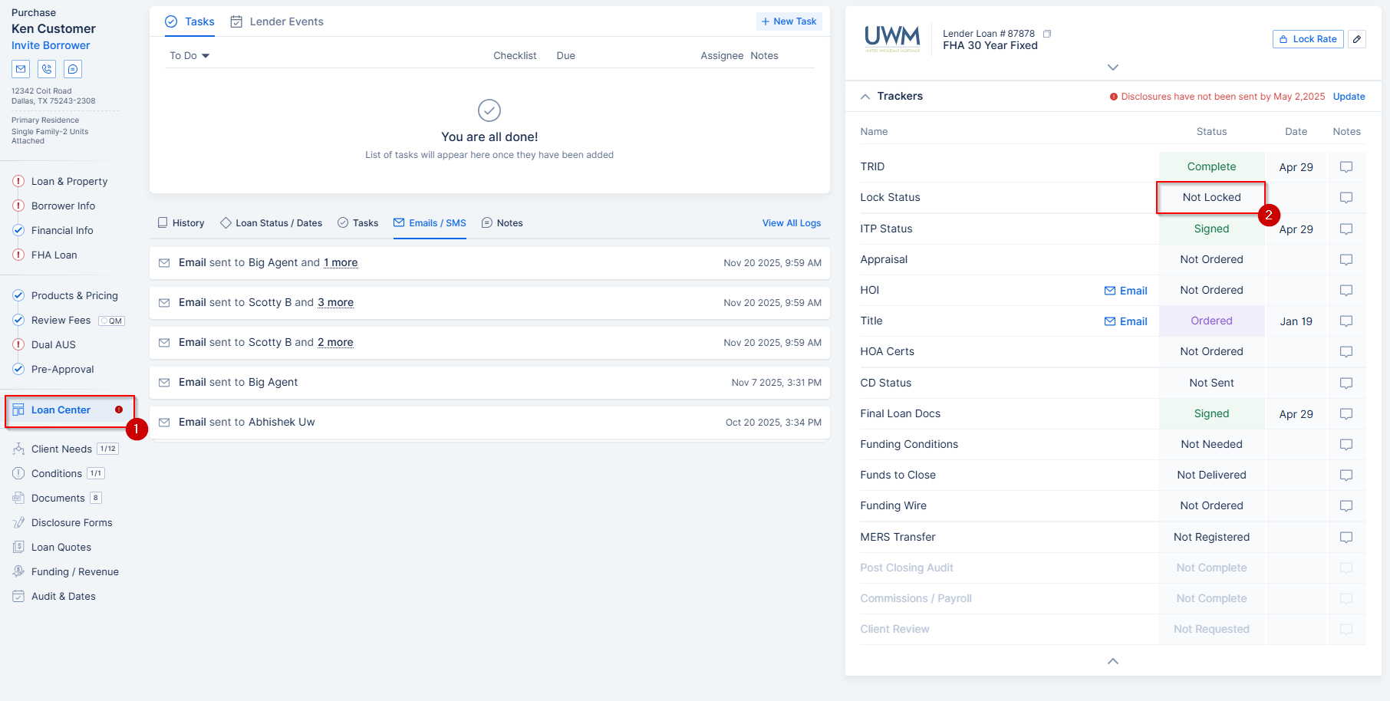The image size is (1390, 701).
Task: Click the phone call icon below the borrower name
Action: click(x=47, y=69)
